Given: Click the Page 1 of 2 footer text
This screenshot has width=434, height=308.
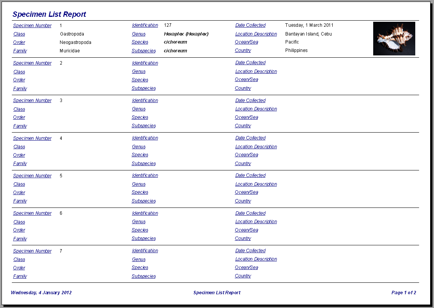Looking at the screenshot, I should pyautogui.click(x=403, y=293).
